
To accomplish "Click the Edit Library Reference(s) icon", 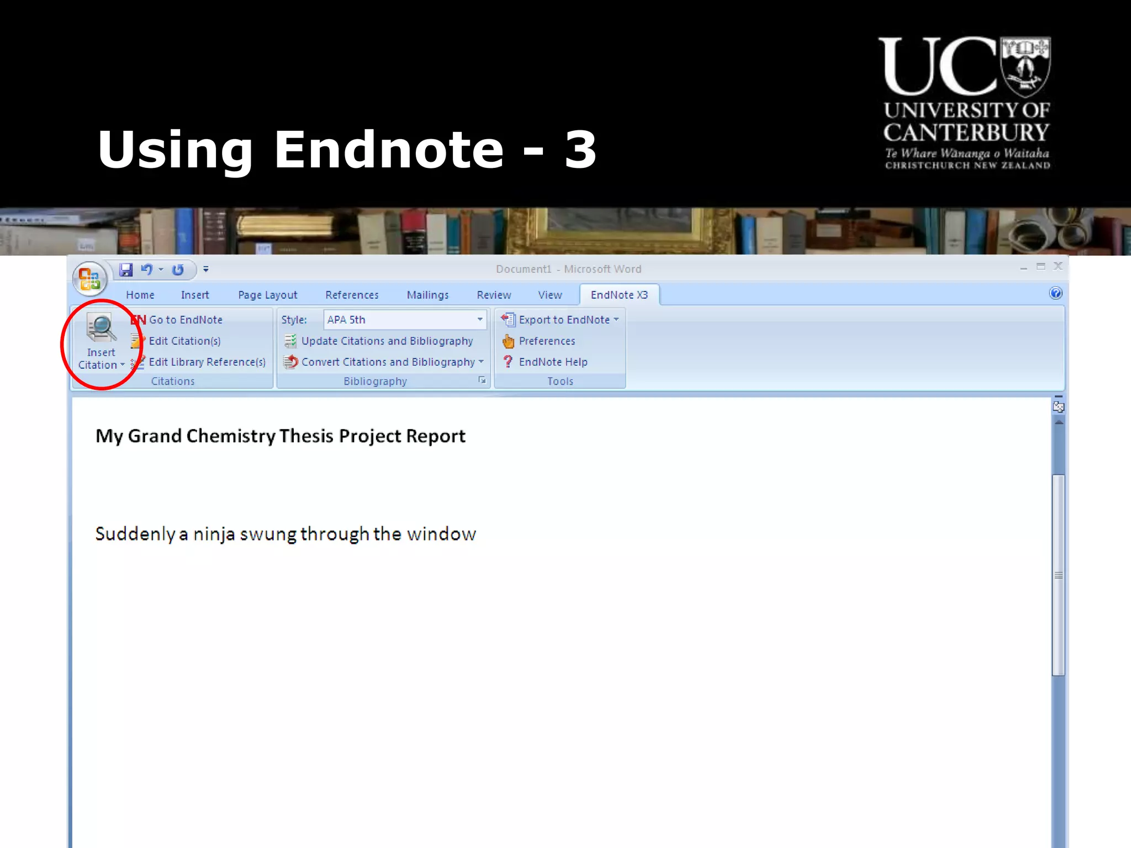I will (138, 362).
